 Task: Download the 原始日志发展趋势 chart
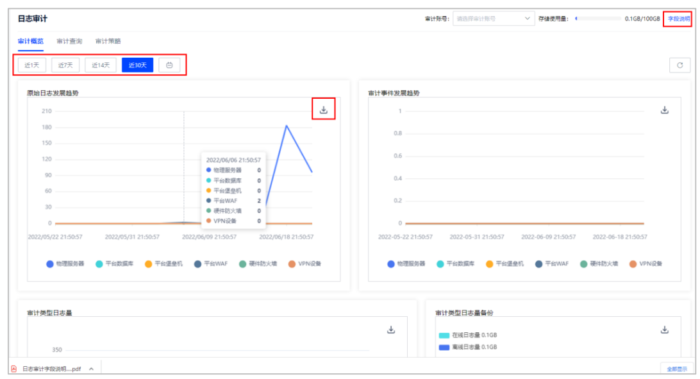tap(324, 110)
